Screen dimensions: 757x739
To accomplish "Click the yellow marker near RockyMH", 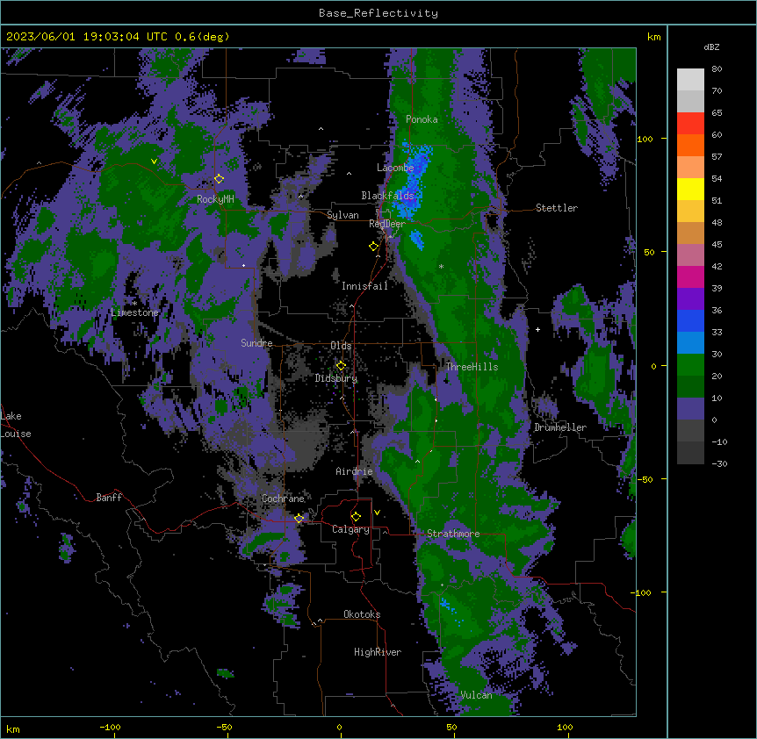I will tap(219, 178).
